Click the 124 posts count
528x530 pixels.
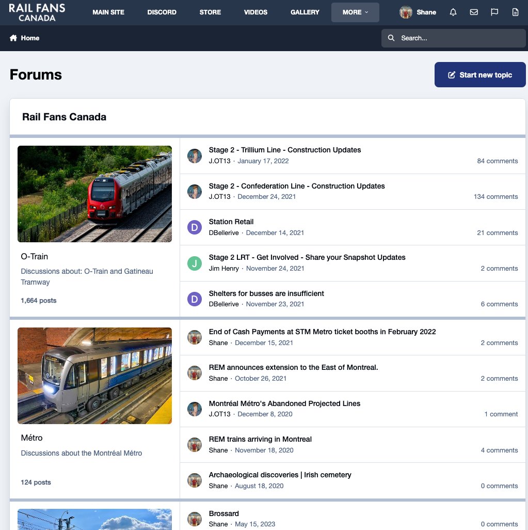click(x=36, y=482)
